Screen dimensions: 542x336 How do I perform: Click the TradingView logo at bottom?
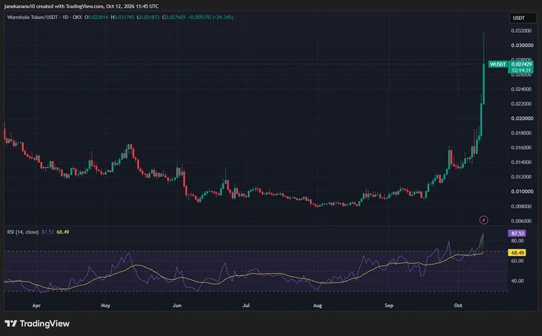(38, 323)
